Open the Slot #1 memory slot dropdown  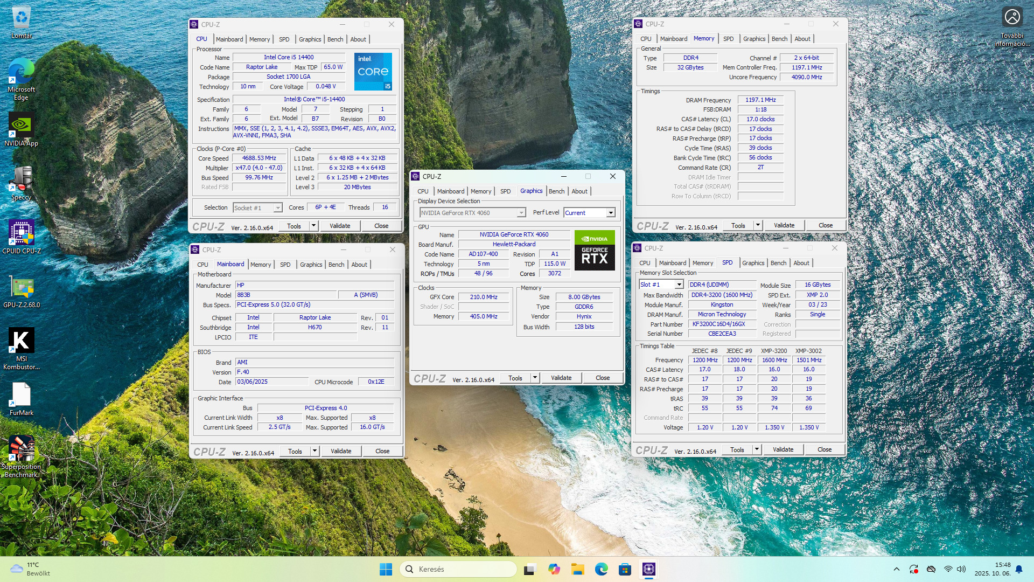tap(679, 285)
